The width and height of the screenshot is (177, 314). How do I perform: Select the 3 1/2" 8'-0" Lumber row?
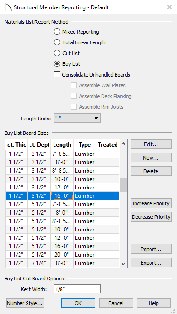click(x=62, y=162)
